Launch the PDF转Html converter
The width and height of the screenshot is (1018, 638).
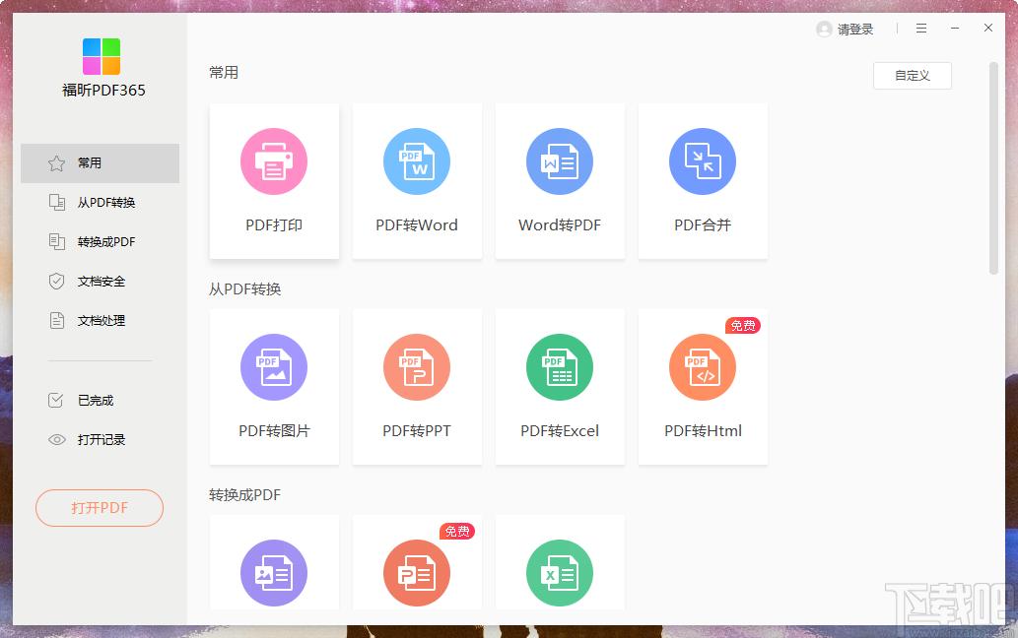pyautogui.click(x=703, y=387)
